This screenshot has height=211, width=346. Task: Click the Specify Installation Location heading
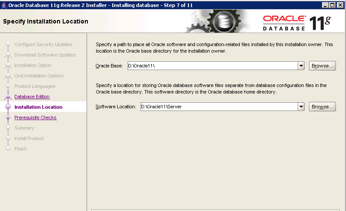tap(46, 21)
